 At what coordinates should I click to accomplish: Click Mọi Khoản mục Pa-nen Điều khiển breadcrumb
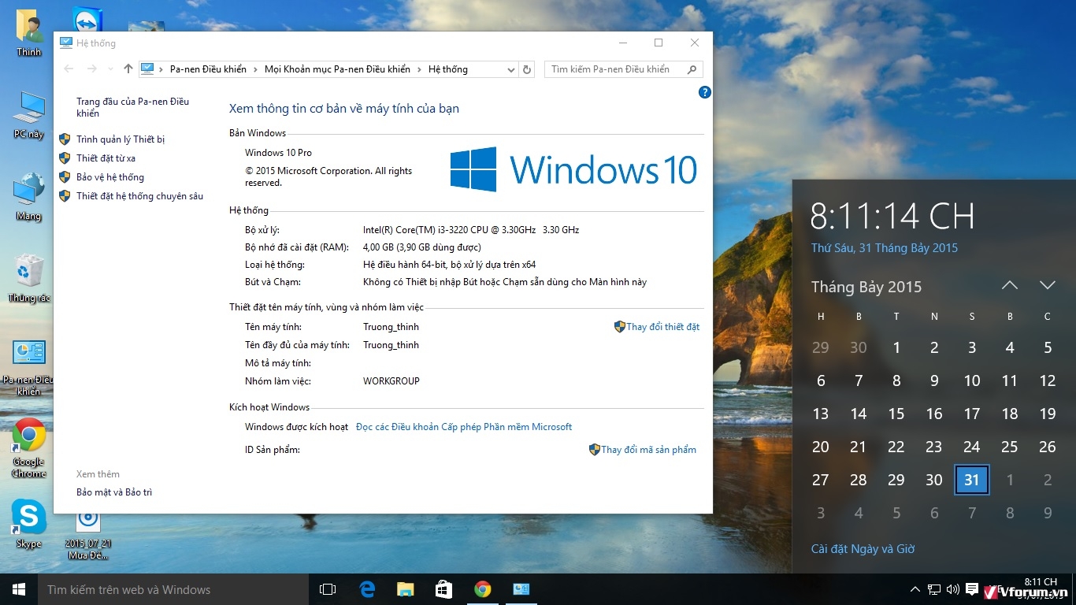click(x=337, y=69)
